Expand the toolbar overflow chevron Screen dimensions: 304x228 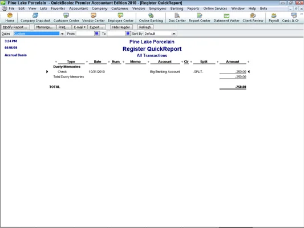click(302, 14)
